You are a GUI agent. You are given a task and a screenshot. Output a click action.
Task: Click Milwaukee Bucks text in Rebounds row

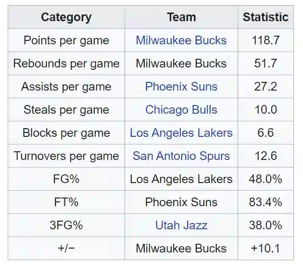tap(181, 64)
